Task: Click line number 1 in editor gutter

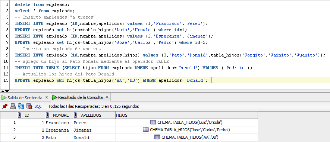Action: 7,4
